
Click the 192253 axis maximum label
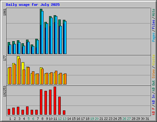(x=5, y=91)
